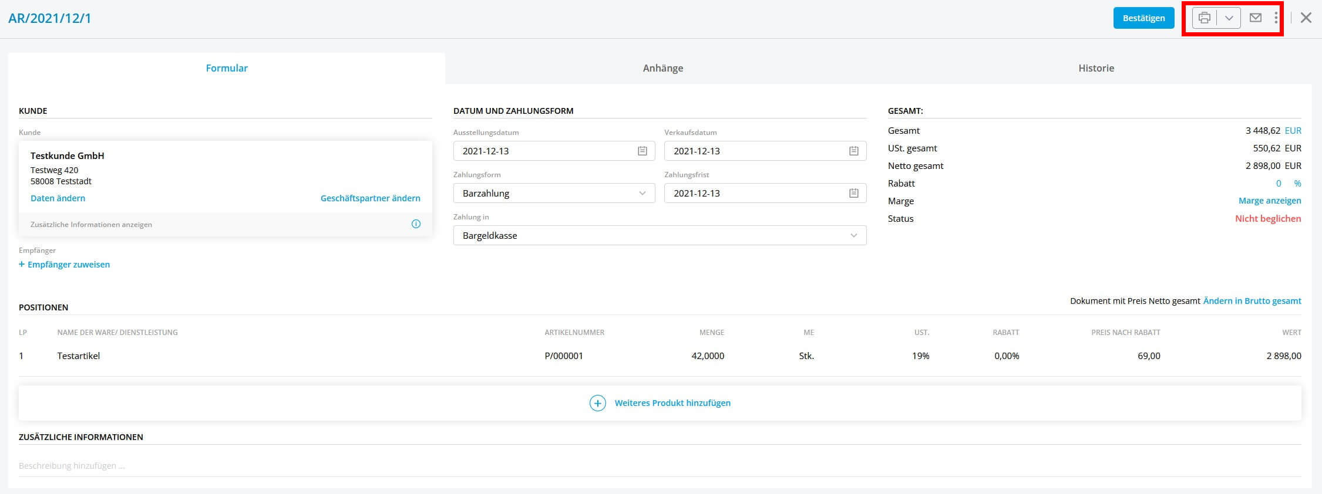
Task: Click the ARTIKELNUMMER column header
Action: coord(574,333)
